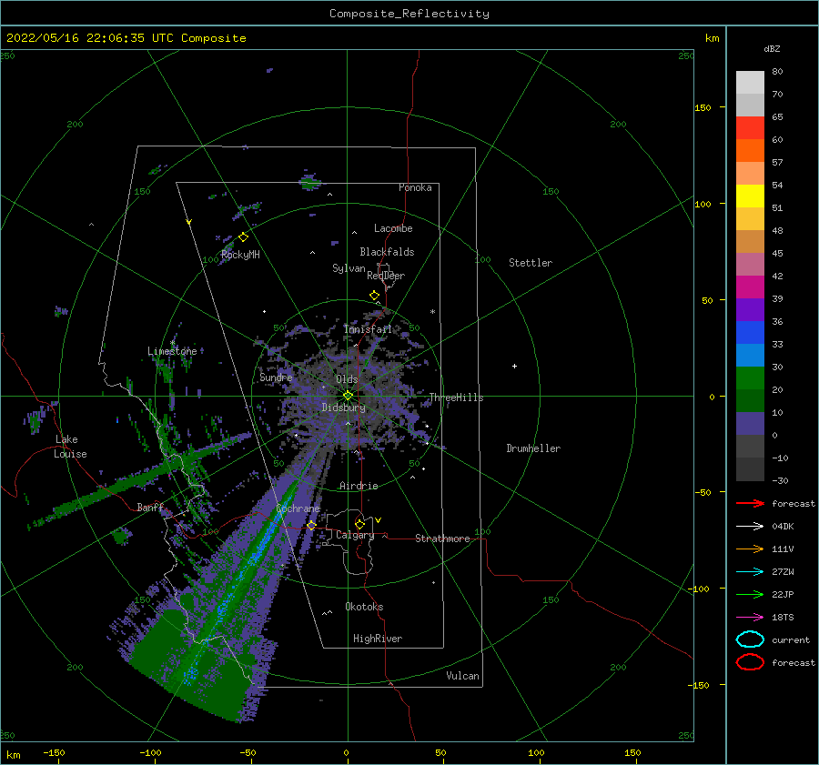This screenshot has height=765, width=819.
Task: Click the Sundre town label
Action: click(276, 377)
